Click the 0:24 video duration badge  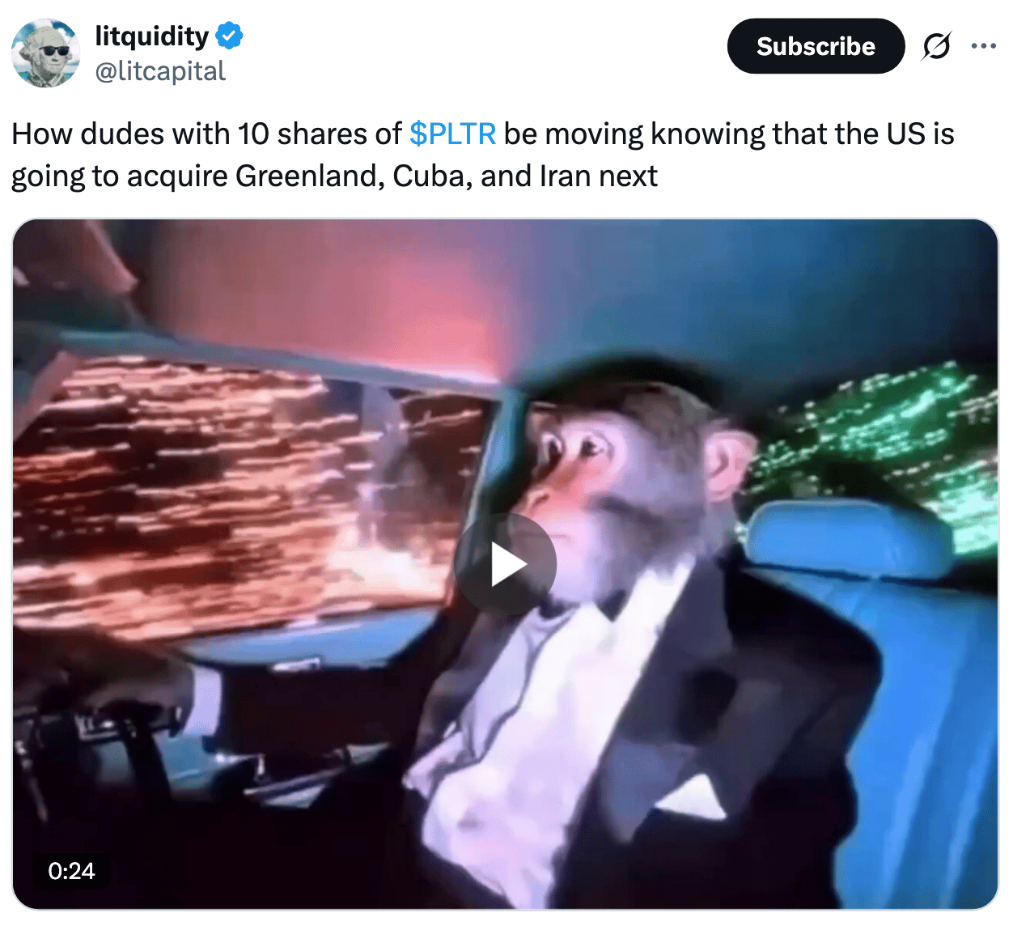71,871
